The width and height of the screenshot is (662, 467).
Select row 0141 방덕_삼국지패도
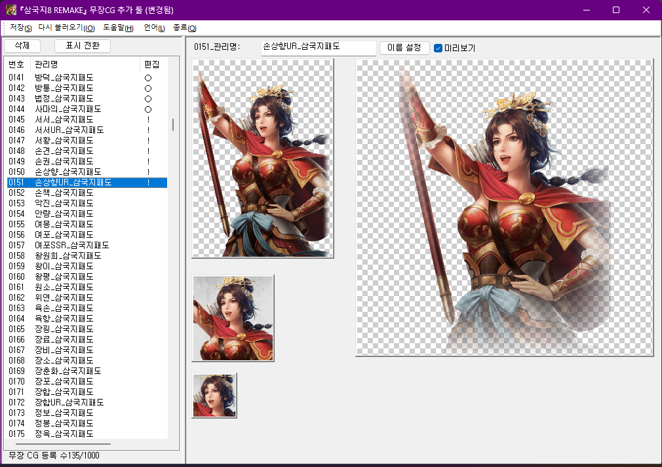tap(87, 78)
